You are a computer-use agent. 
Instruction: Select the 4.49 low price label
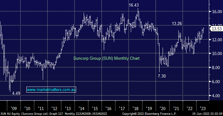pyautogui.click(x=16, y=93)
